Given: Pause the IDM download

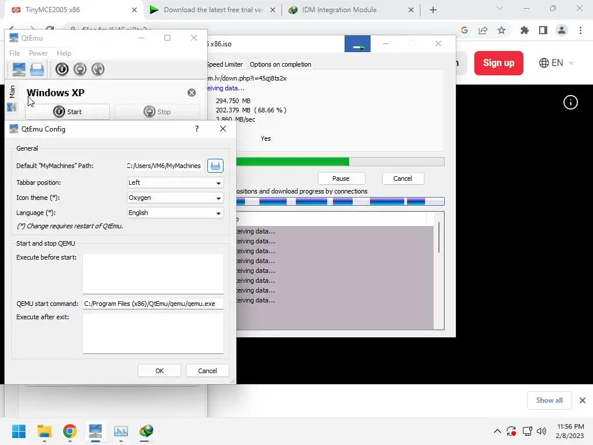Looking at the screenshot, I should [x=341, y=178].
